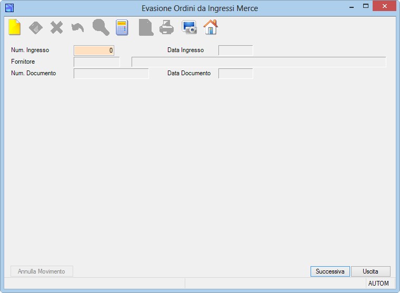The image size is (400, 293).
Task: Click the house home icon
Action: click(x=211, y=27)
